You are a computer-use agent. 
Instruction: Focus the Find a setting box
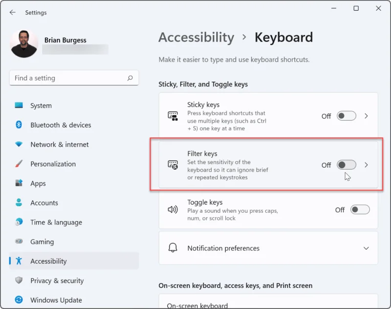coord(74,78)
